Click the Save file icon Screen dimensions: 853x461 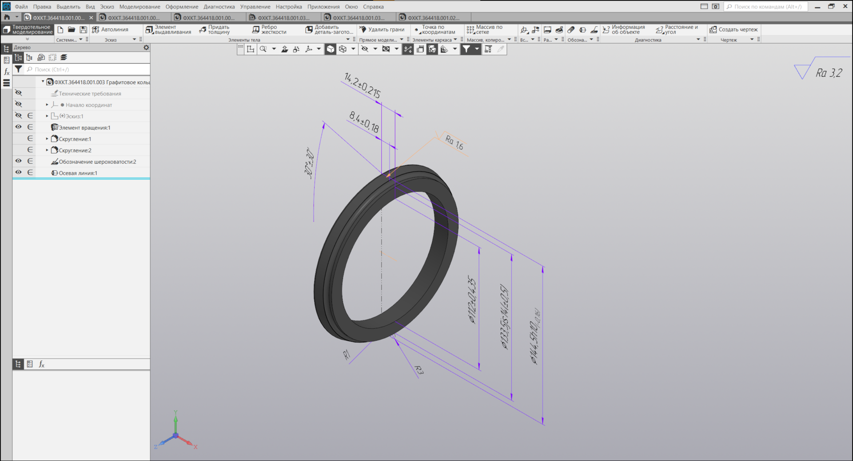point(83,30)
